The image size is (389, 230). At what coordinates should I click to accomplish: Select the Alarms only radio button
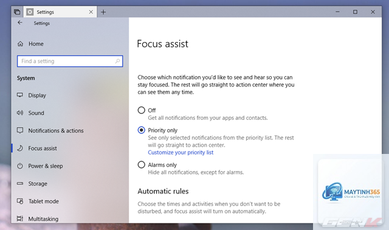[x=142, y=165]
